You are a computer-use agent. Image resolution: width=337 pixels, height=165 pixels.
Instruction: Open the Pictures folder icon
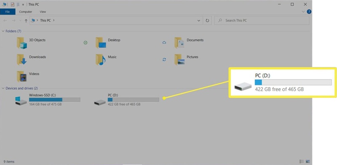tap(179, 60)
